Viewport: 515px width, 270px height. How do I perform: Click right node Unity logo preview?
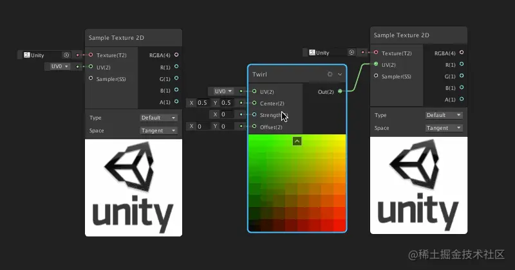click(x=418, y=185)
